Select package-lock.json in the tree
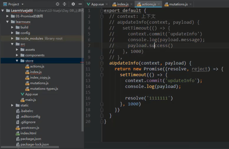This screenshot has height=149, width=229. pos(35,144)
